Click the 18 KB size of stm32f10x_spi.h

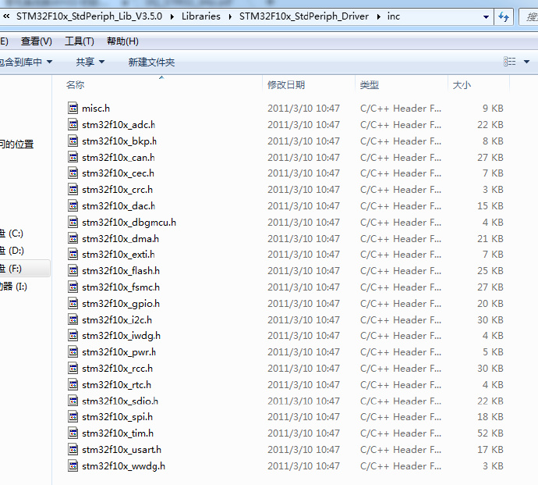490,417
